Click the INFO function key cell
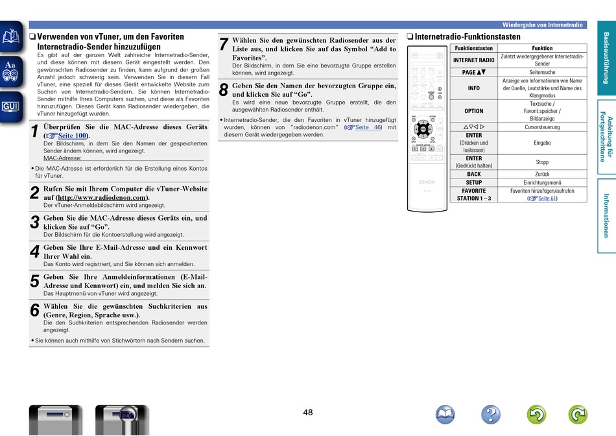This screenshot has height=436, width=616. (474, 88)
